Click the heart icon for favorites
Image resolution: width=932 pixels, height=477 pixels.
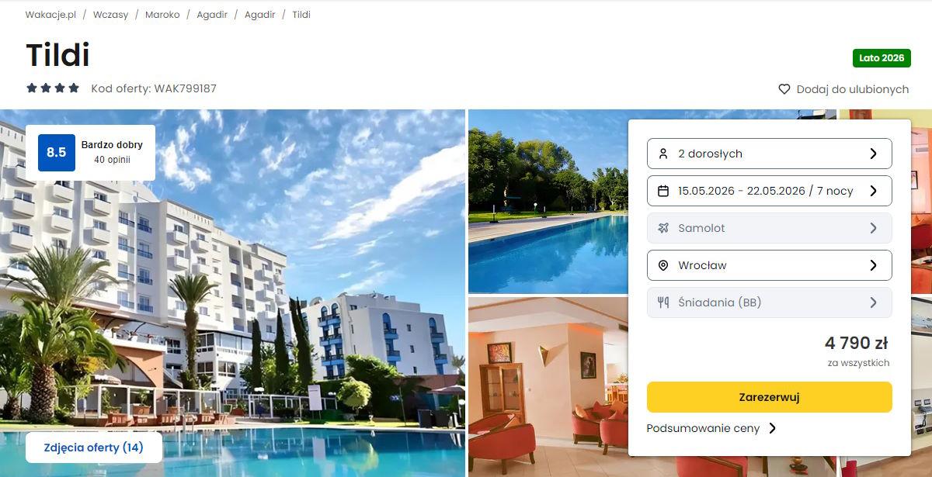tap(784, 89)
